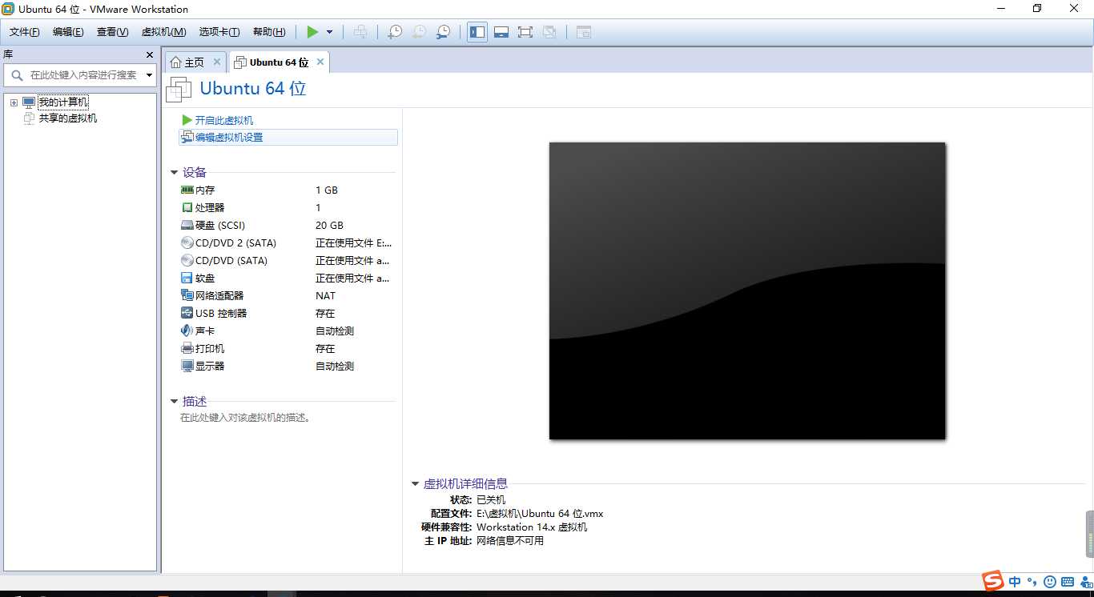The height and width of the screenshot is (597, 1094).
Task: Click the send Ctrl+Alt+Del toolbar icon
Action: (360, 32)
